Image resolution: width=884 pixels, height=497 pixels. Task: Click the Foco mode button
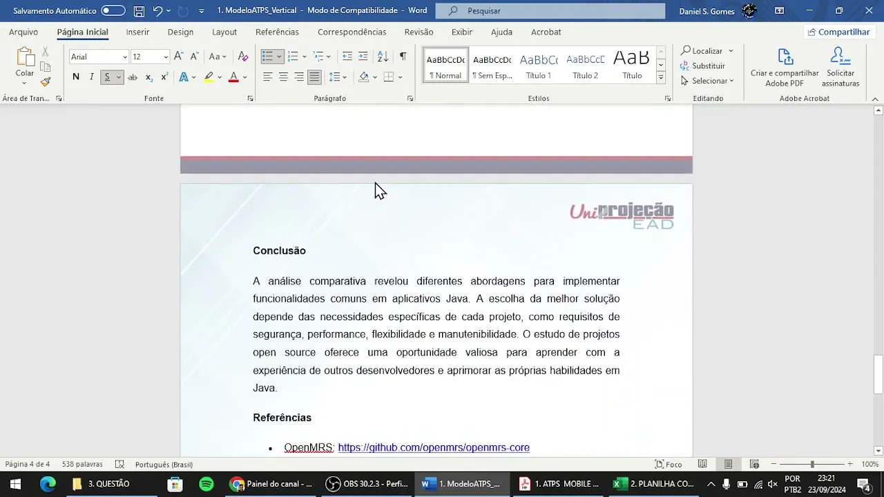(669, 464)
